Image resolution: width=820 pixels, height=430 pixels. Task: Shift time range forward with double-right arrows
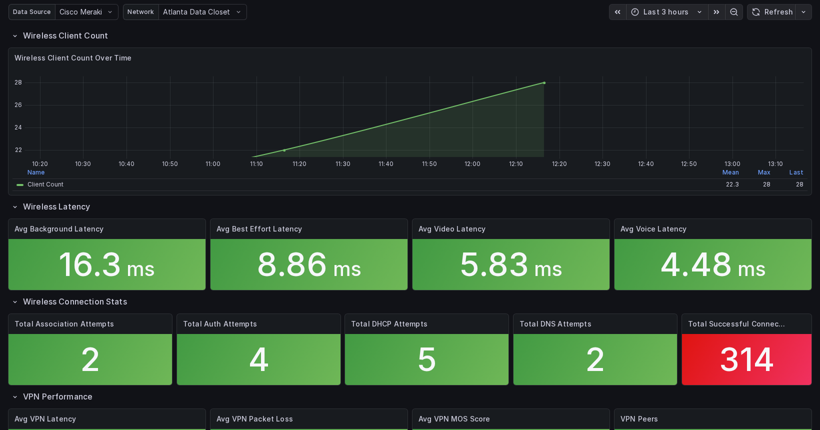[716, 12]
